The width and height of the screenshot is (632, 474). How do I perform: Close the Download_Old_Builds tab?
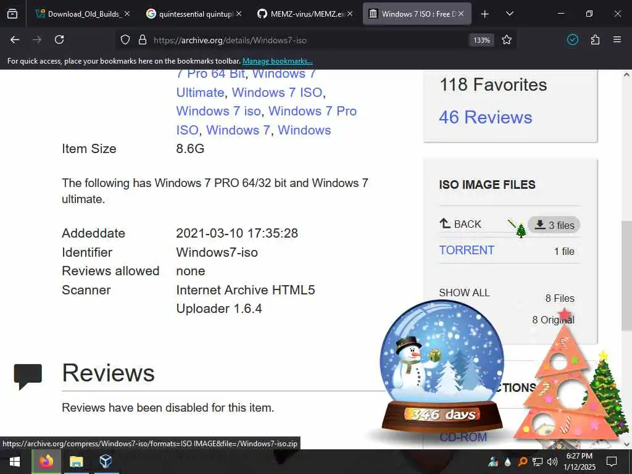[x=127, y=14]
